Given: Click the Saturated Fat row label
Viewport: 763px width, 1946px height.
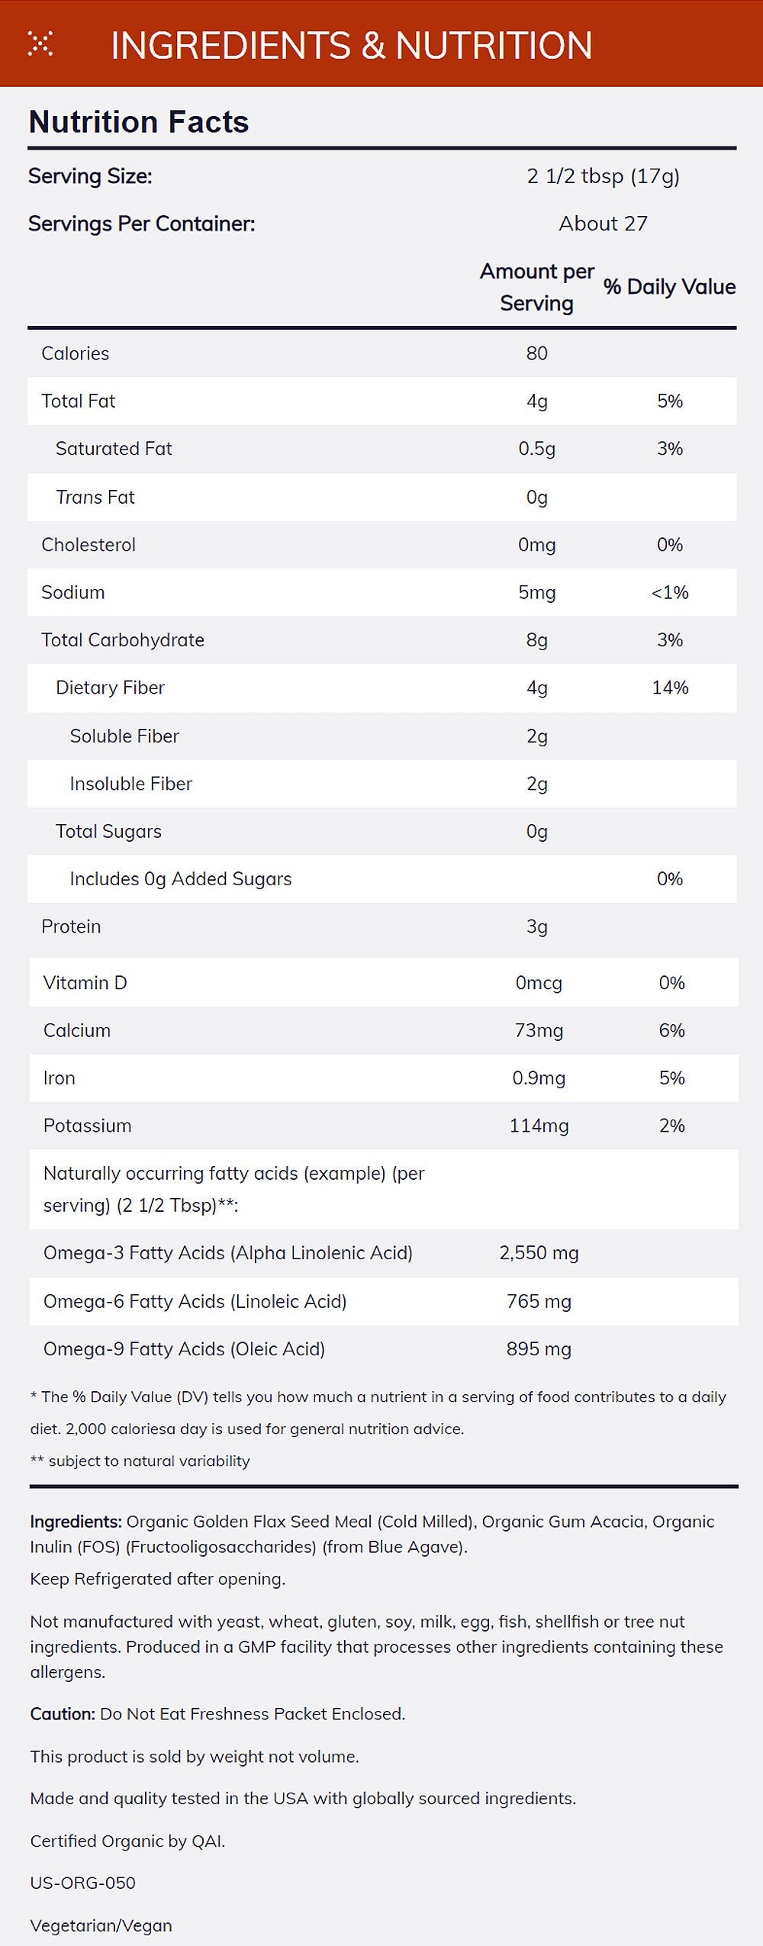Looking at the screenshot, I should 114,449.
